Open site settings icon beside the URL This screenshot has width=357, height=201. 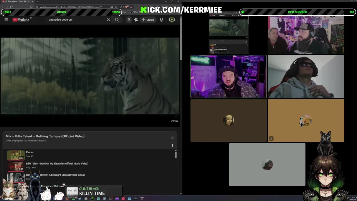click(37, 7)
